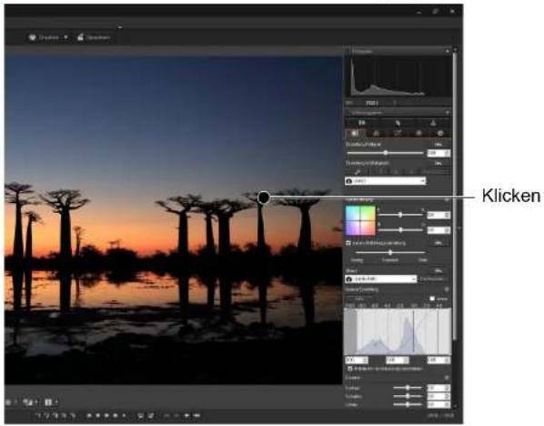Image resolution: width=544 pixels, height=426 pixels.
Task: Click the white balance eyedropper icon
Action: point(358,171)
